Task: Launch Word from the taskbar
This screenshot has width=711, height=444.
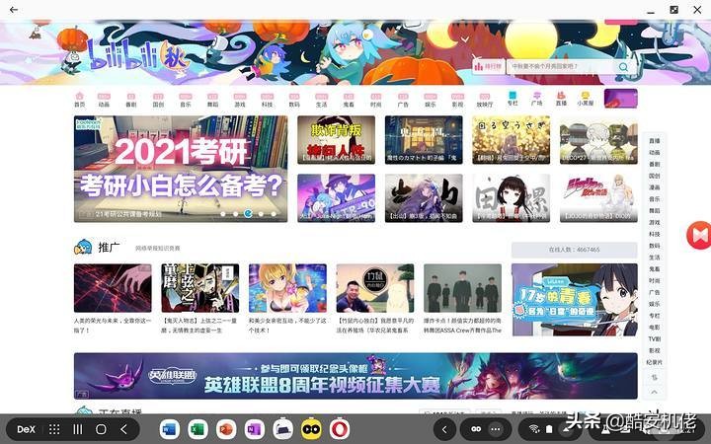Action: pyautogui.click(x=169, y=429)
